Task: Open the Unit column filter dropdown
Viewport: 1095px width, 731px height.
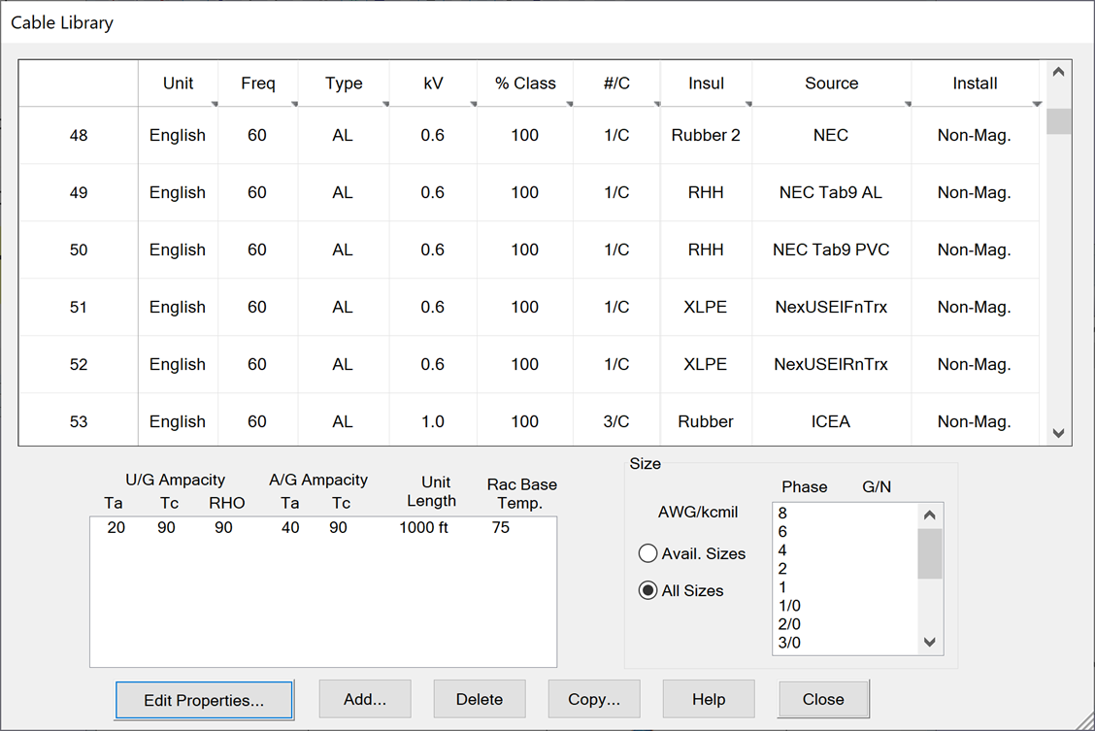Action: pos(213,103)
